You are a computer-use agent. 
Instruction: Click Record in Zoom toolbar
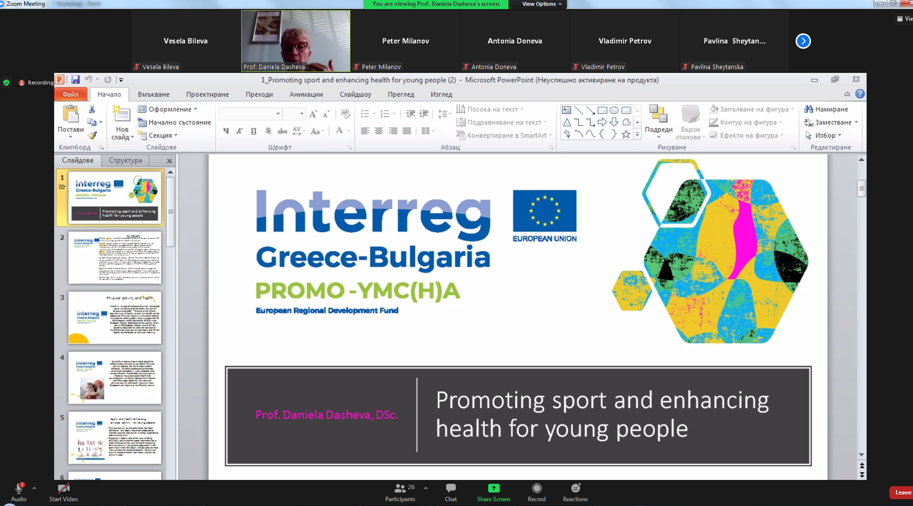point(536,492)
